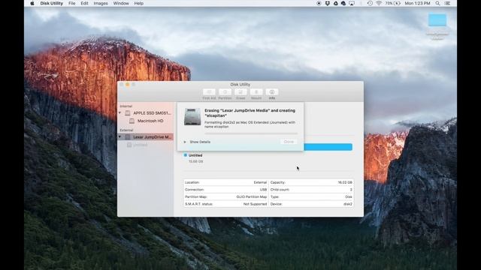Click the 16.02 GB capacity value
The width and height of the screenshot is (481, 270).
click(x=345, y=182)
